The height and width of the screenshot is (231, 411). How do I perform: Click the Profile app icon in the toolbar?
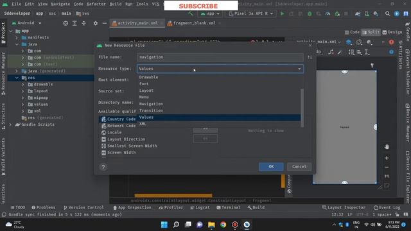click(328, 13)
